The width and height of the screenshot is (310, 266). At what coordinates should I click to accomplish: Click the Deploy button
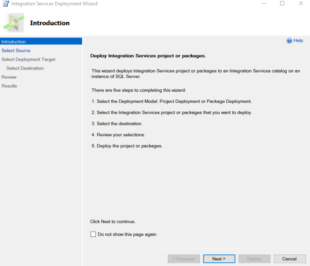point(254,259)
